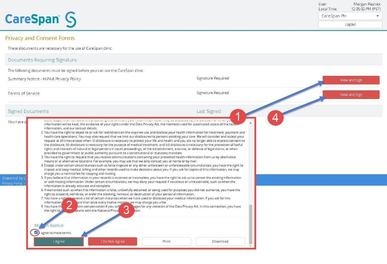Click 'Signature Required' status for Terms of Service
The image size is (387, 264).
click(x=213, y=93)
